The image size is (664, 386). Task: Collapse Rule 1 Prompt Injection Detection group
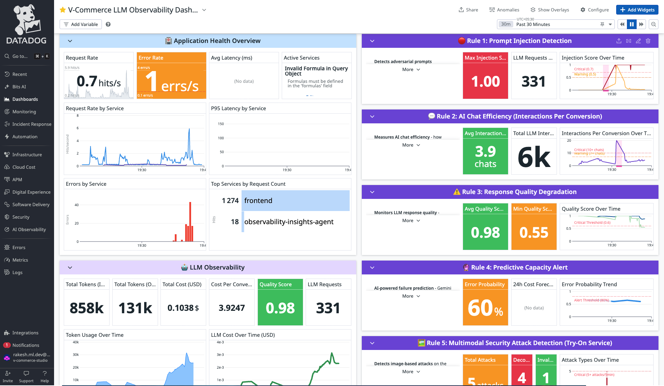pyautogui.click(x=372, y=41)
